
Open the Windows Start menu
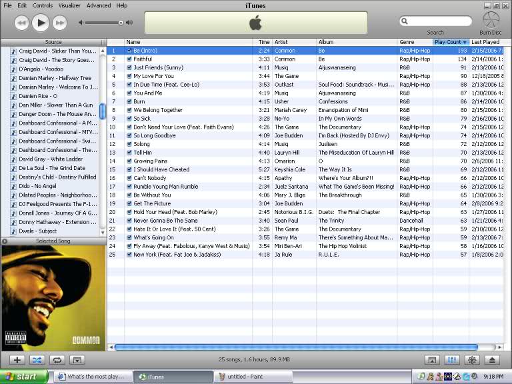pyautogui.click(x=24, y=377)
